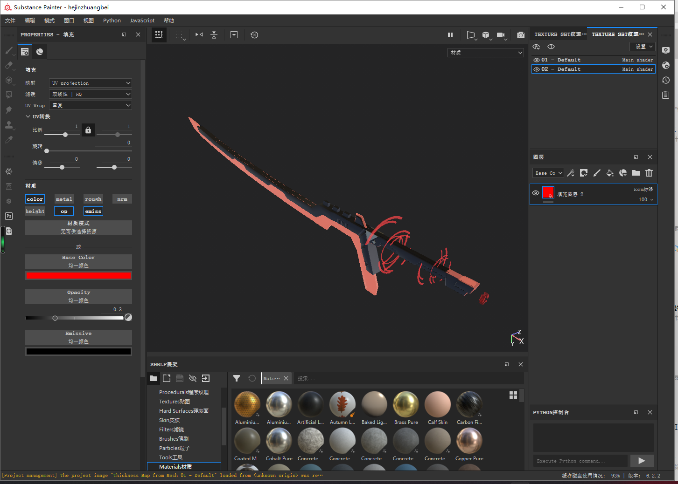678x484 pixels.
Task: Select the Clone stamp tool
Action: [9, 125]
